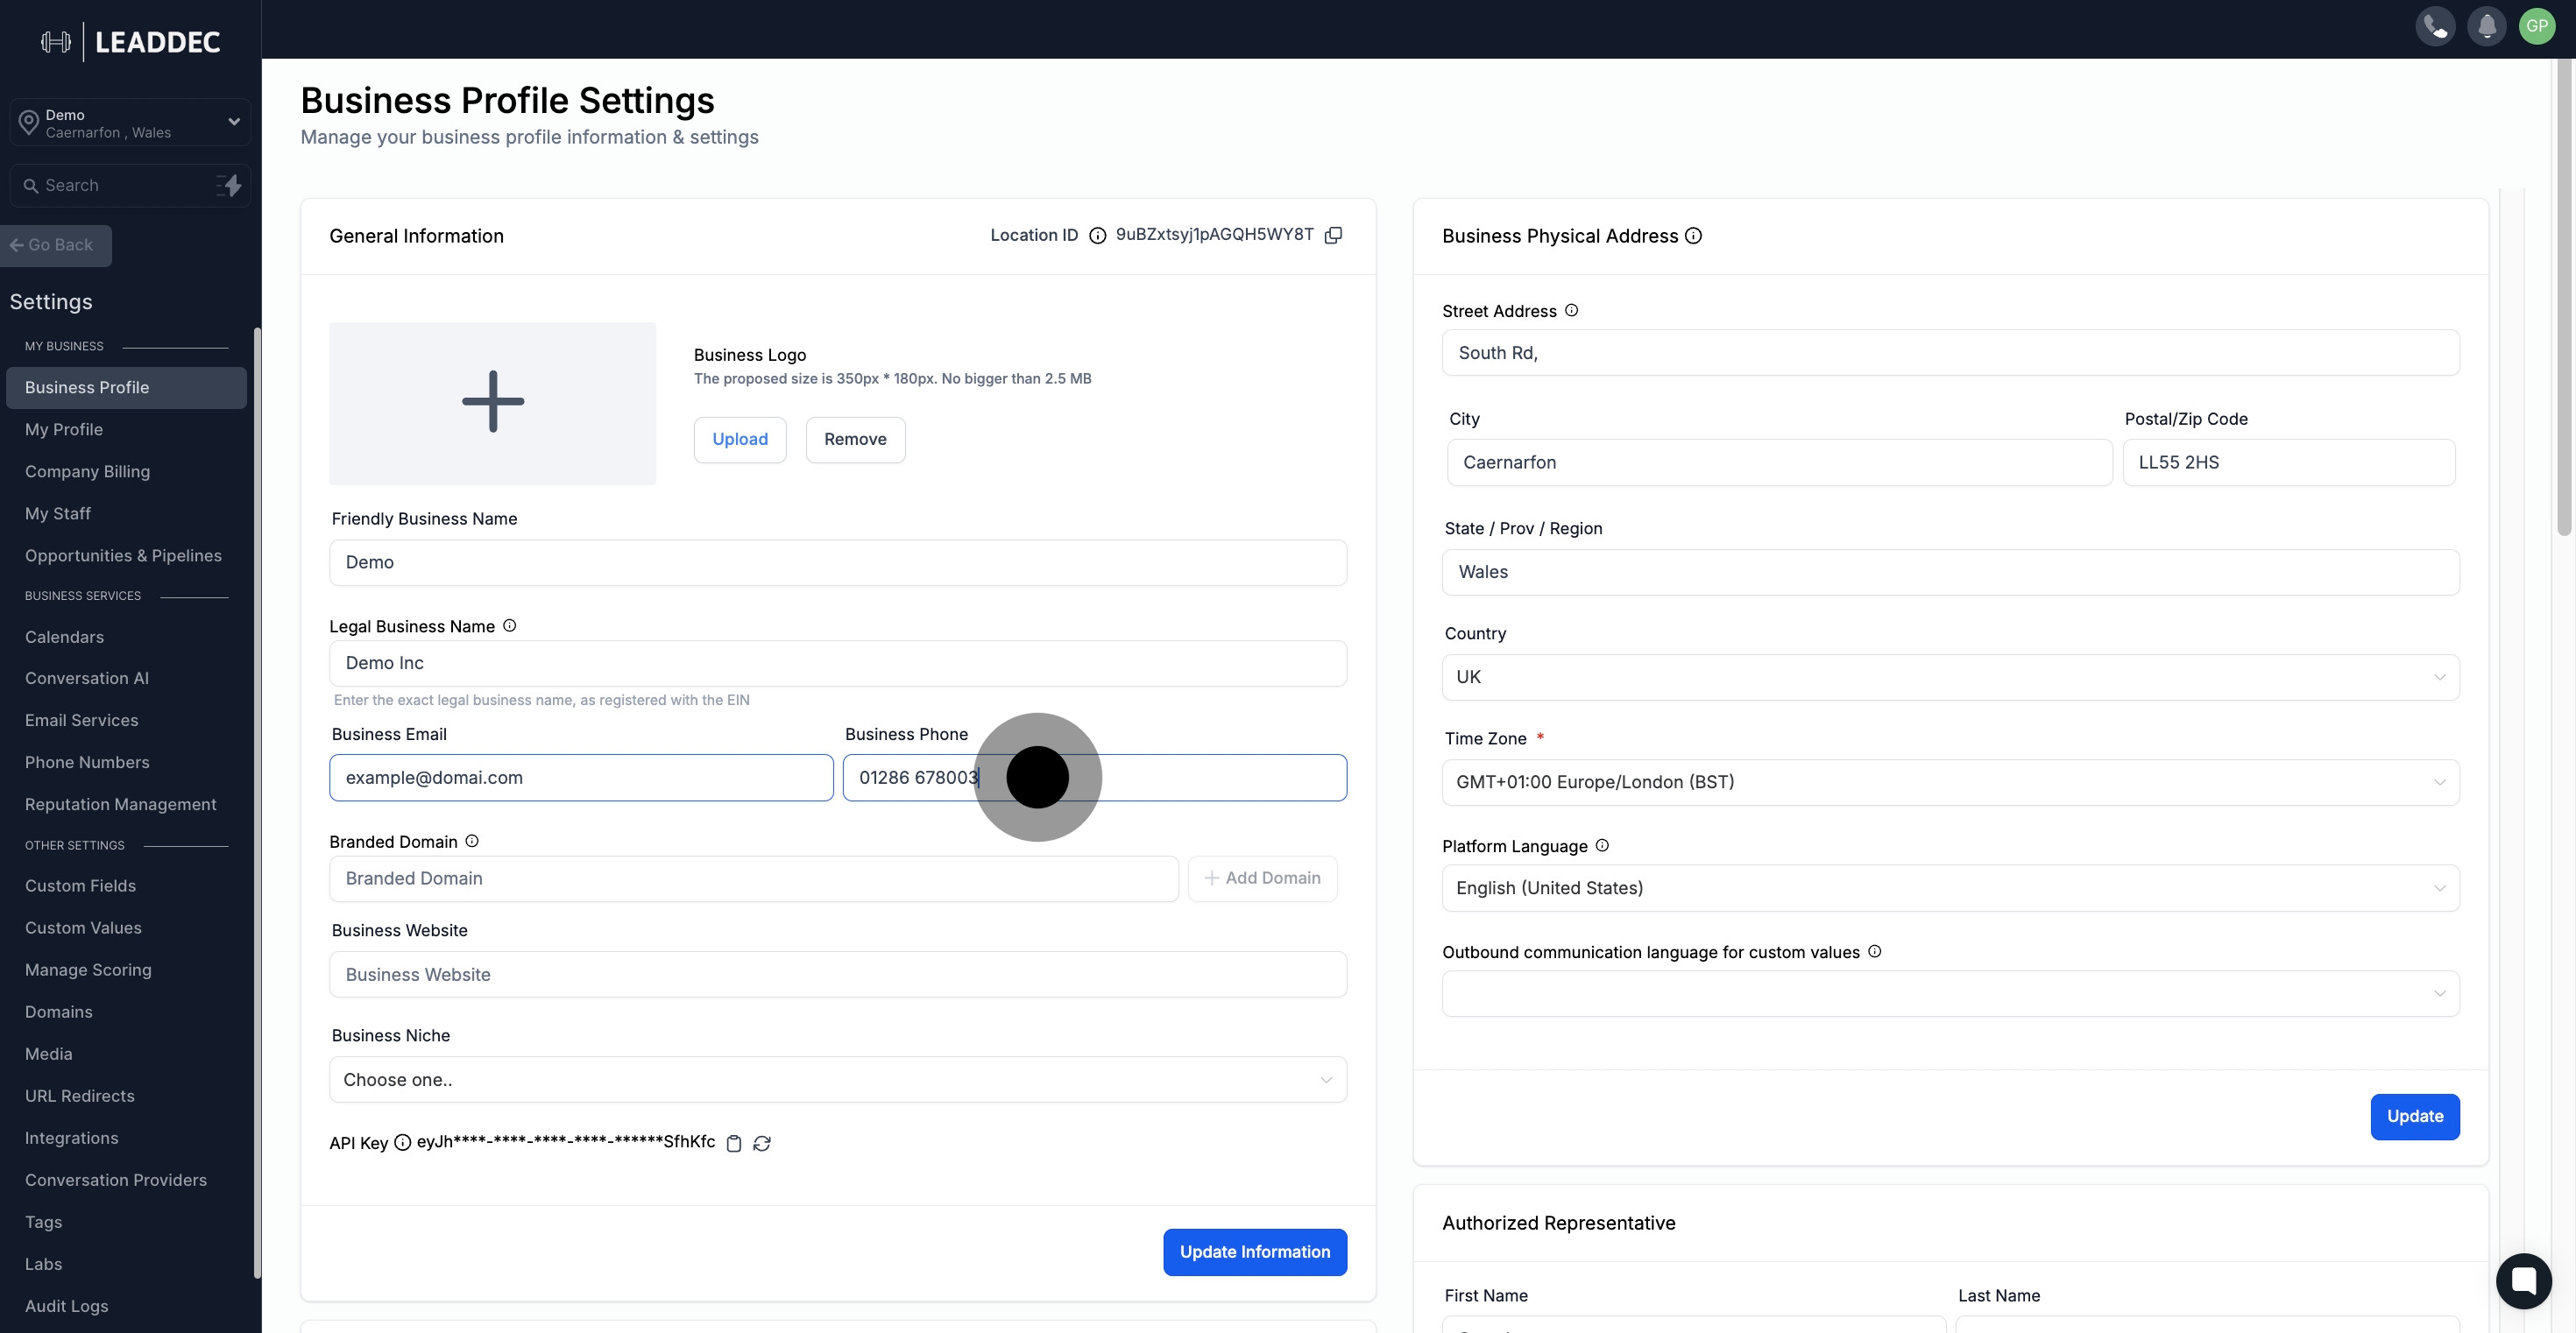
Task: Regenerate the API key
Action: [762, 1143]
